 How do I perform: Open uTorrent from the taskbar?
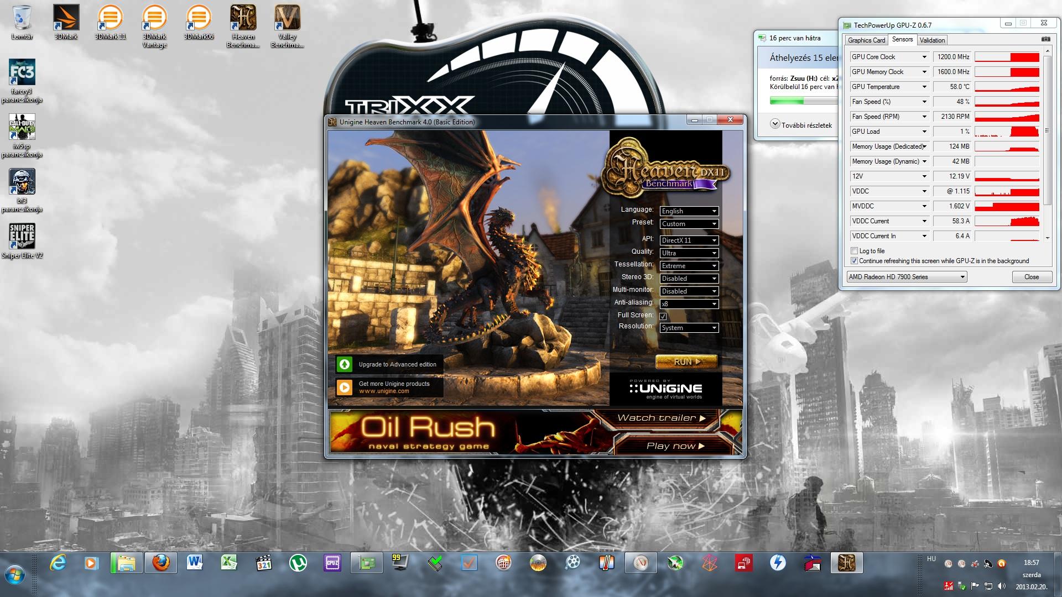pyautogui.click(x=298, y=563)
